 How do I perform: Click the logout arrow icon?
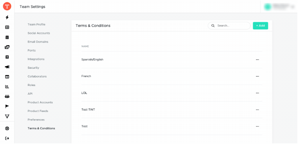7,138
